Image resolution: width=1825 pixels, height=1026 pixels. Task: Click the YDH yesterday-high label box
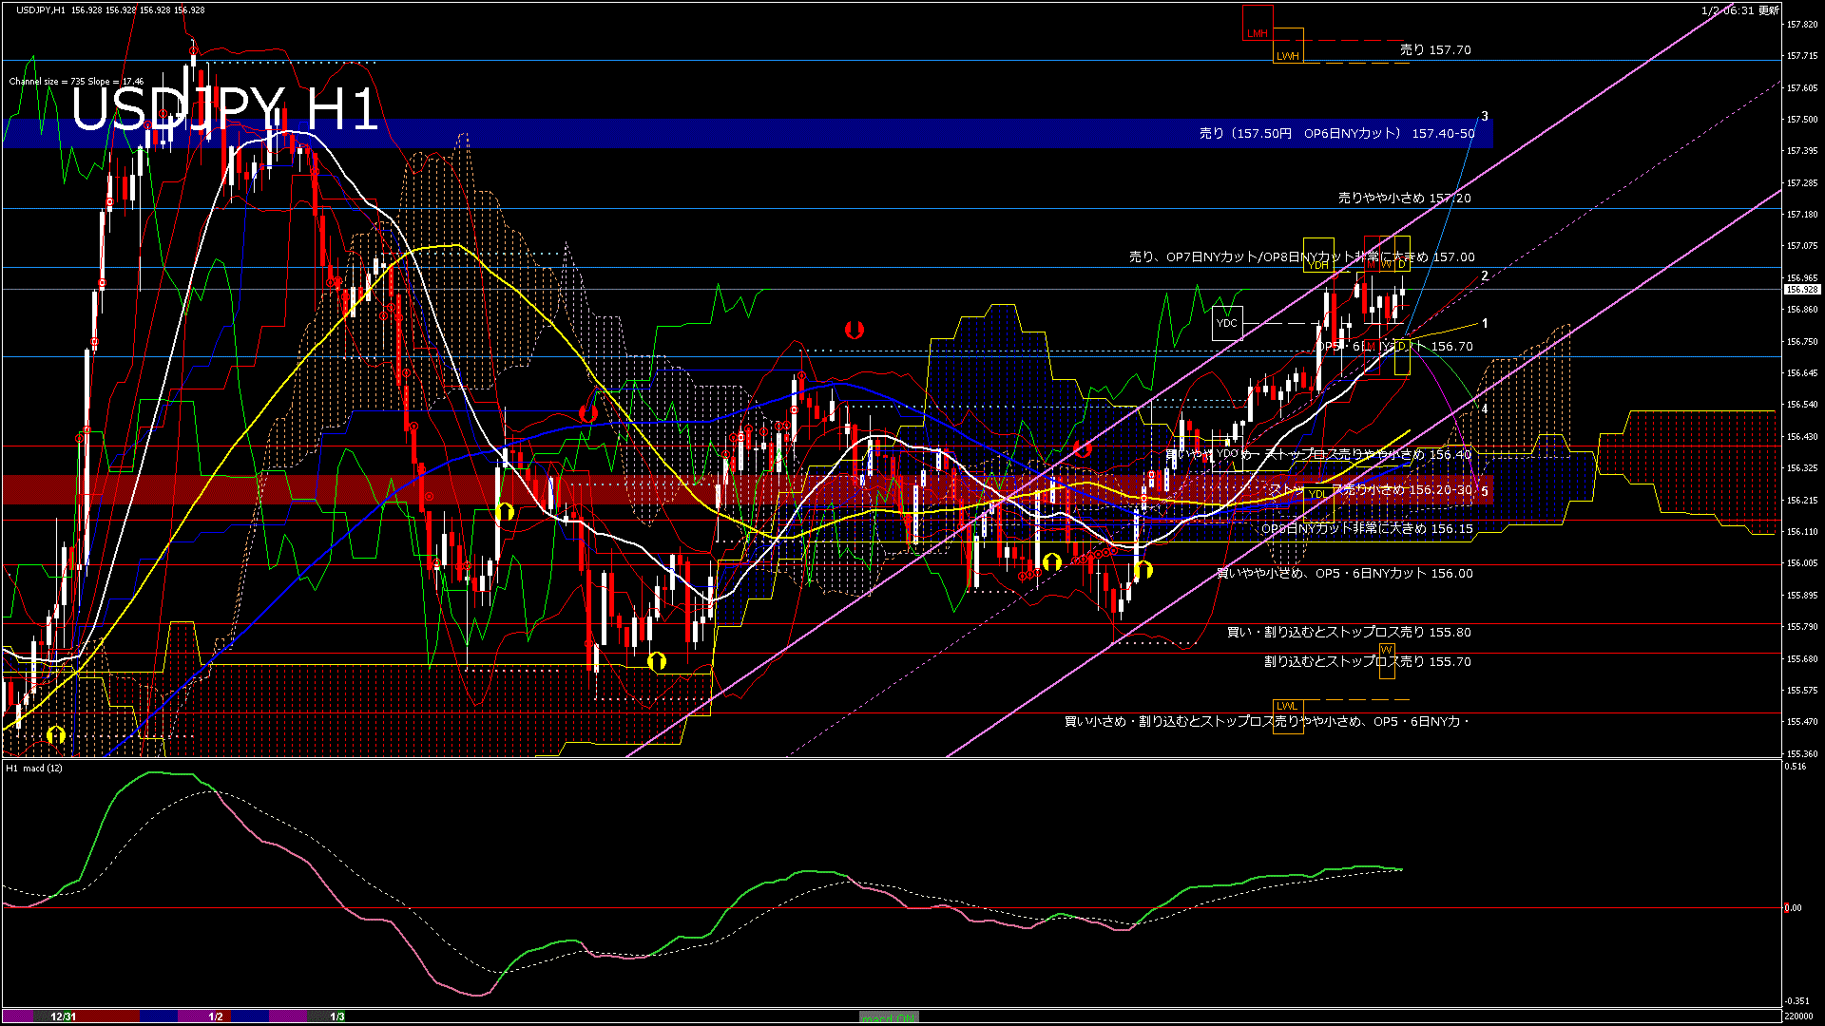pos(1318,255)
